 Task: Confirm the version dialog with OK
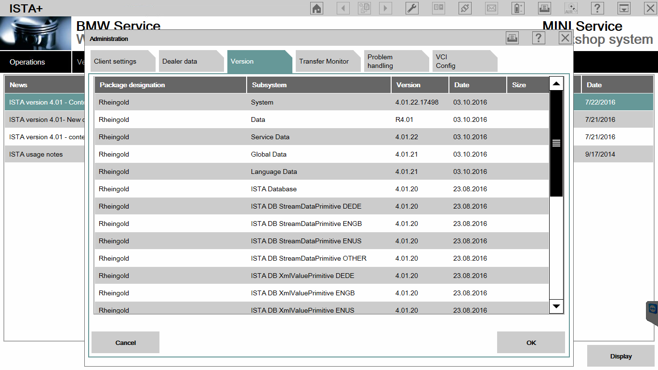point(531,342)
